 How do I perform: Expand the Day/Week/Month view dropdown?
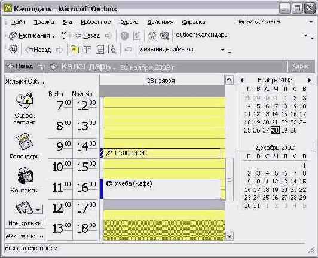pyautogui.click(x=223, y=50)
